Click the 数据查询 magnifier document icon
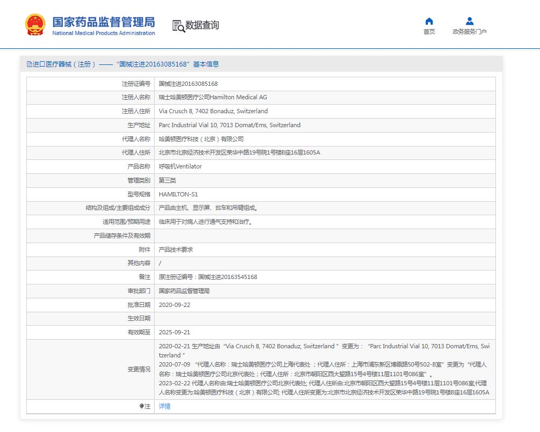Viewport: 540px width, 432px height. [178, 25]
